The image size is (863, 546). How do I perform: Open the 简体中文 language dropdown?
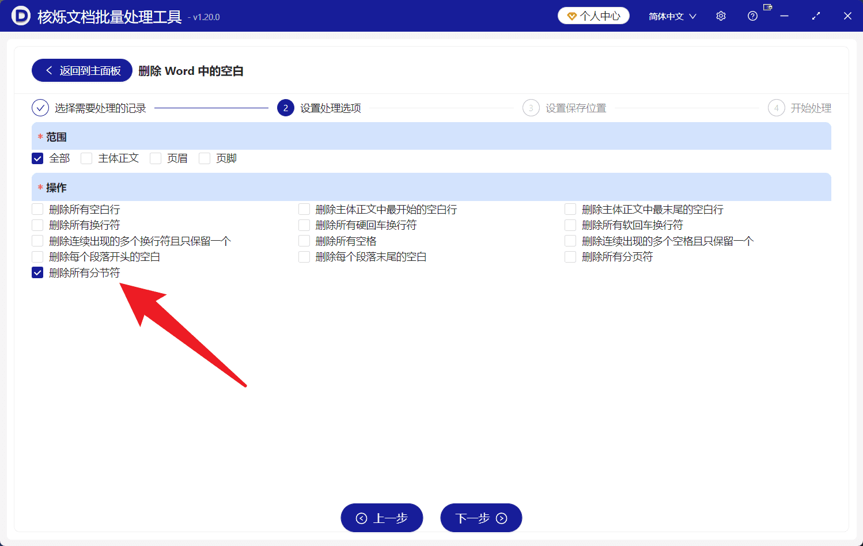tap(667, 16)
